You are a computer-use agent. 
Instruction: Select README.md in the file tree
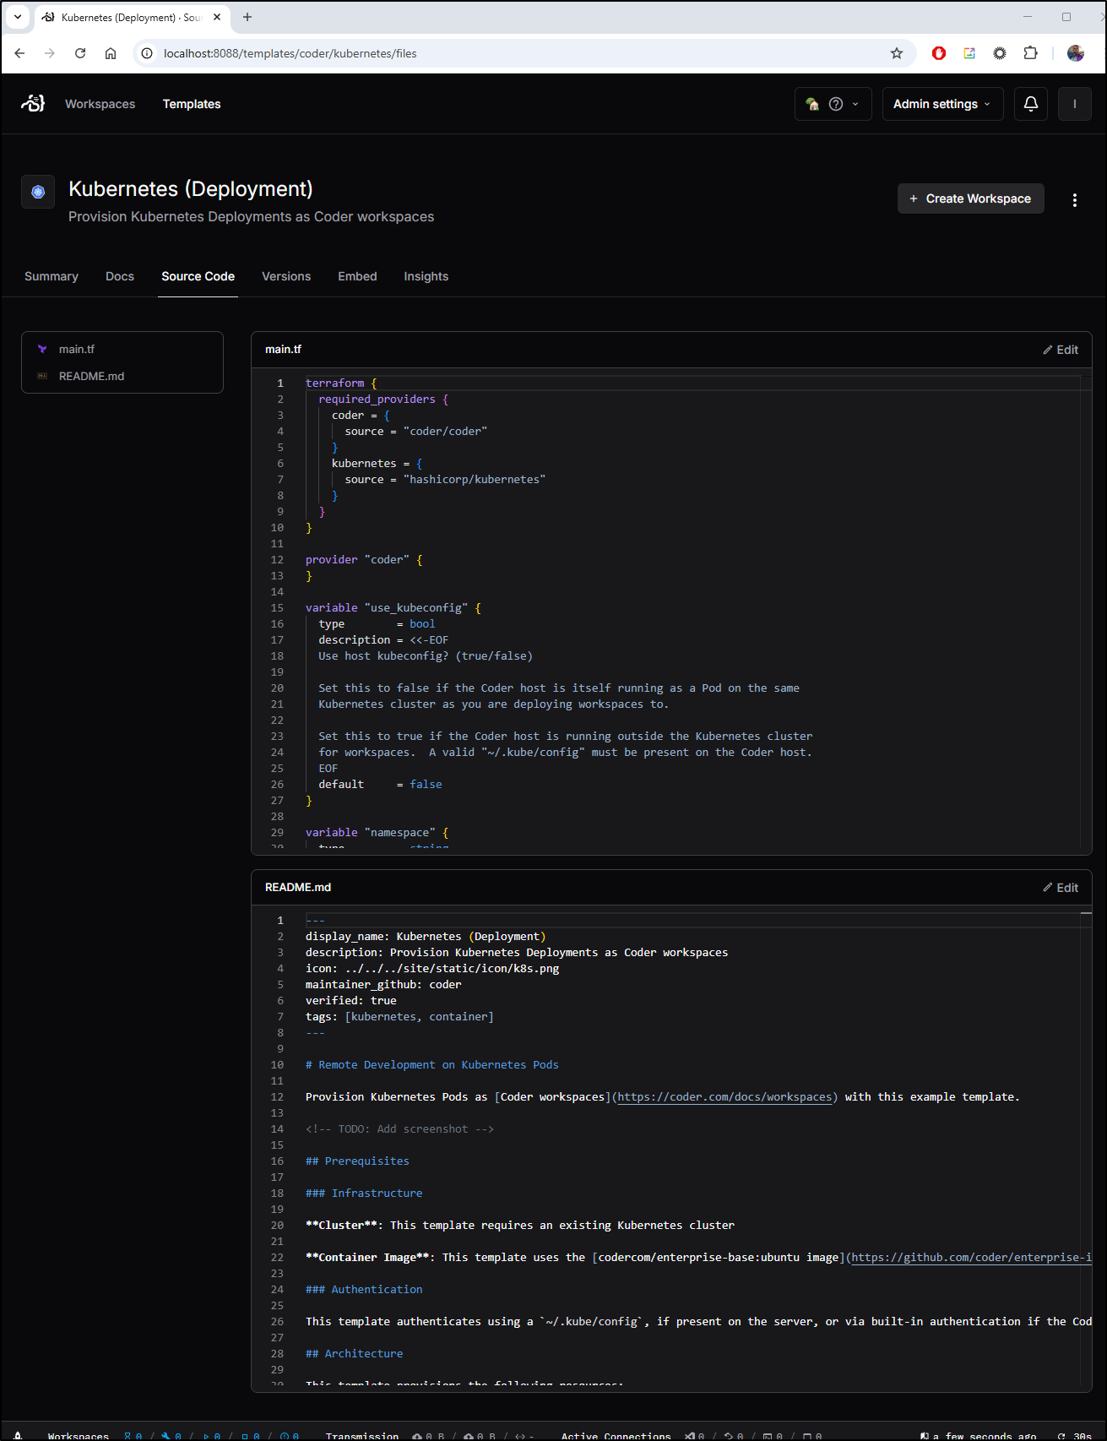click(x=122, y=376)
